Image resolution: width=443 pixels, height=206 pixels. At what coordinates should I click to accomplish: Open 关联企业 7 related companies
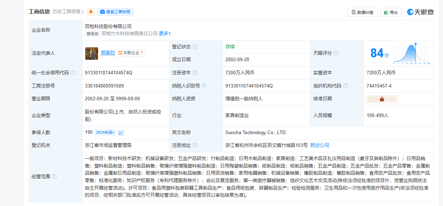131,53
